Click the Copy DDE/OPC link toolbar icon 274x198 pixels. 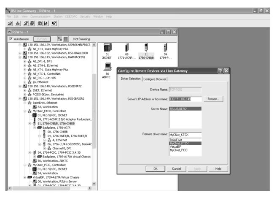coord(46,23)
